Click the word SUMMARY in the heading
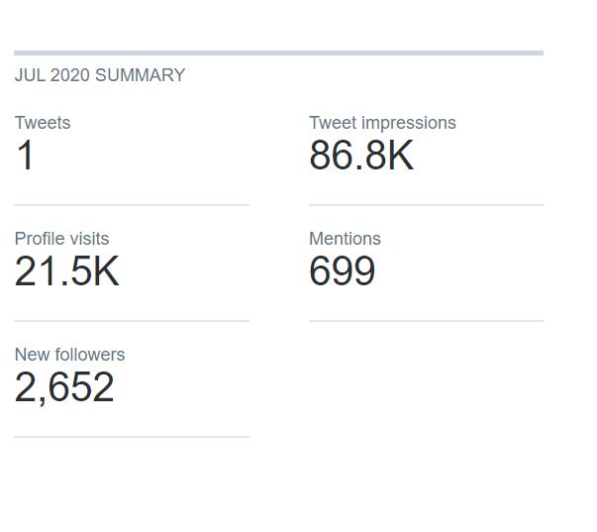Viewport: 597px width, 532px height. (141, 75)
